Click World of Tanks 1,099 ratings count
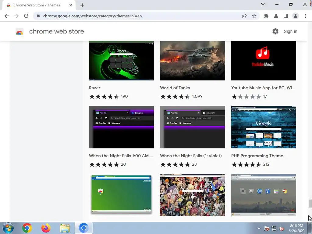This screenshot has height=234, width=312. click(x=197, y=97)
